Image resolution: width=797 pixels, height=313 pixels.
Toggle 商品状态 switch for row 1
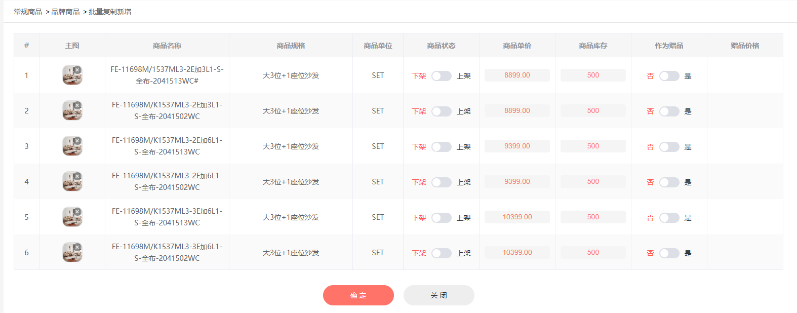coord(441,76)
